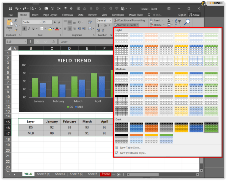Open the font size 10 dropdown

tap(51, 22)
